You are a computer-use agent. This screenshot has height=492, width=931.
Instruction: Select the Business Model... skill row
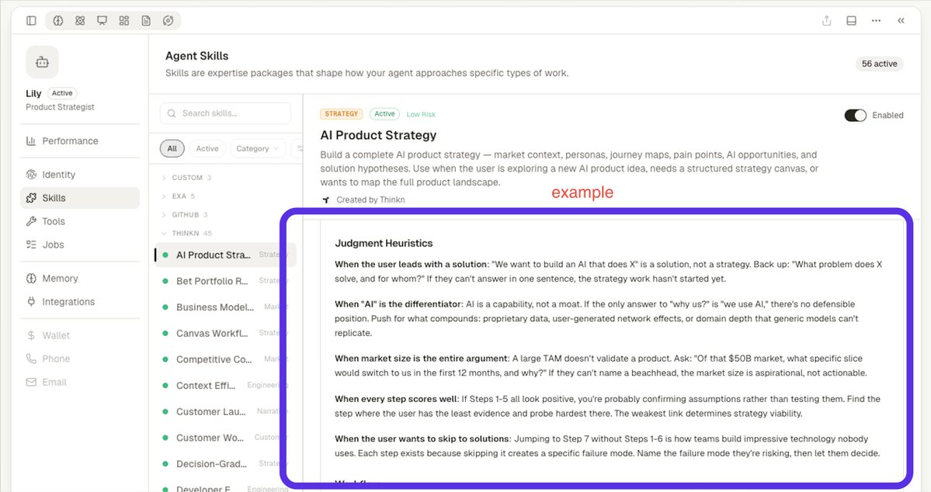[x=226, y=307]
